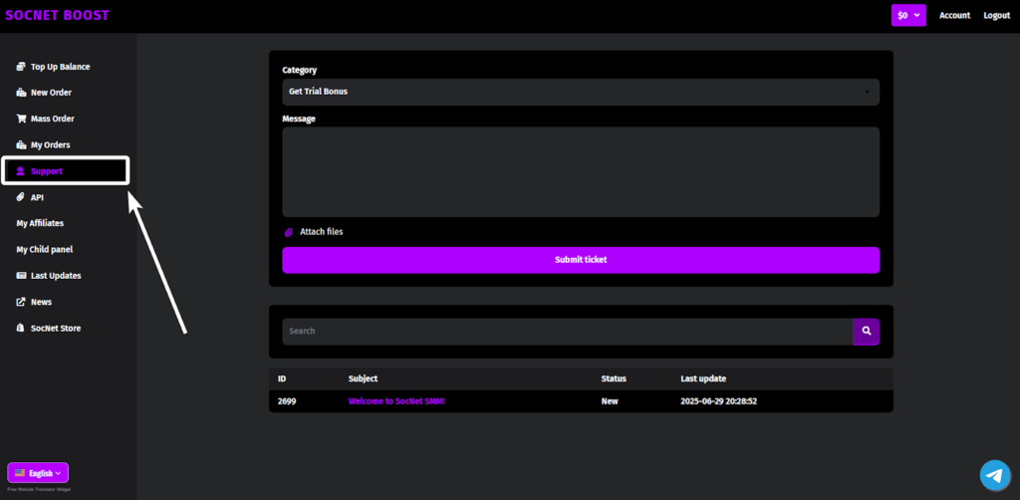Open My Affiliates in the sidebar
This screenshot has width=1020, height=500.
40,223
